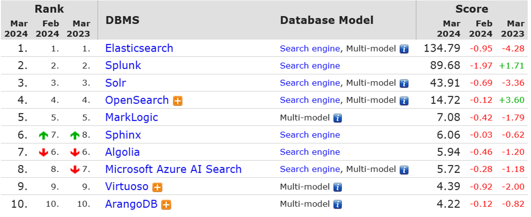The height and width of the screenshot is (217, 531).
Task: Click the orange plus icon beside OpenSearch
Action: (178, 101)
